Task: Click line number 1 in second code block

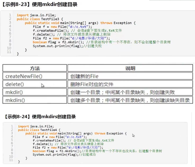Action: pos(12,126)
